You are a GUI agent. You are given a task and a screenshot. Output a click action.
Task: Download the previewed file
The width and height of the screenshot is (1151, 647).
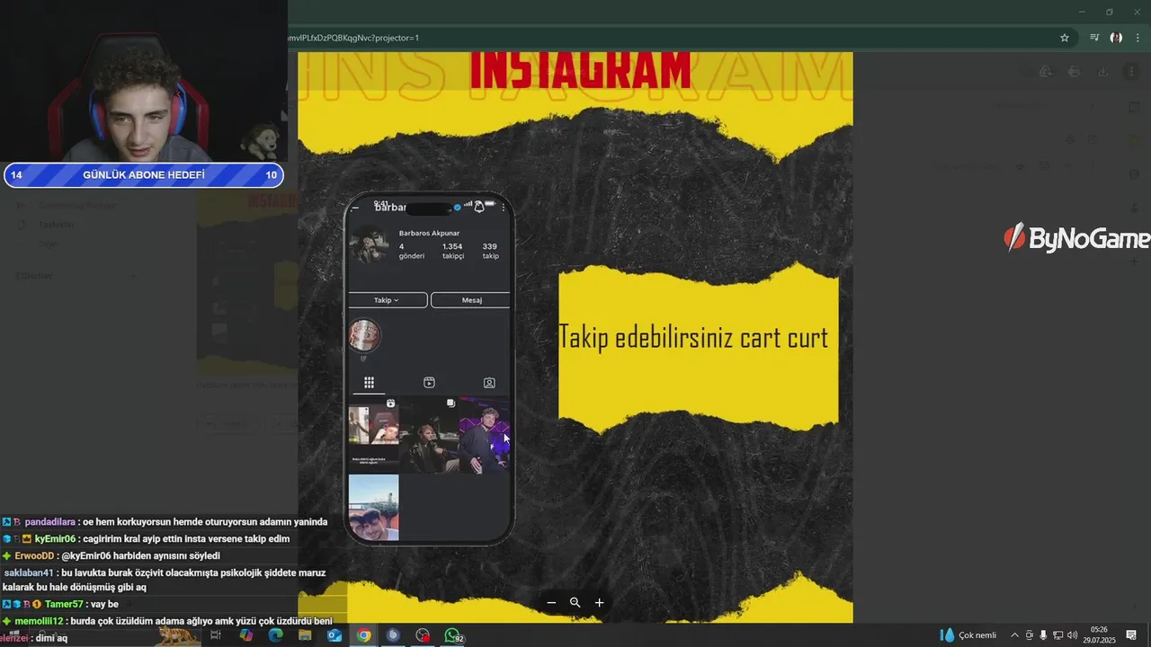(x=1102, y=72)
